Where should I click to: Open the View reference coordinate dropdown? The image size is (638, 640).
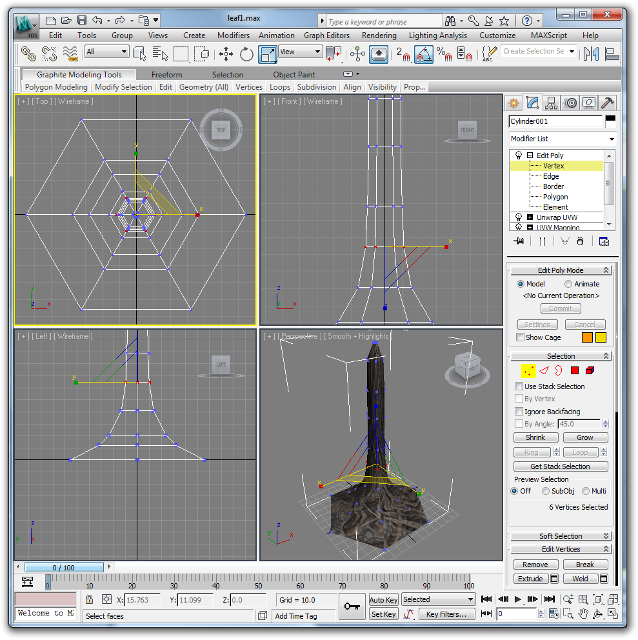click(300, 52)
